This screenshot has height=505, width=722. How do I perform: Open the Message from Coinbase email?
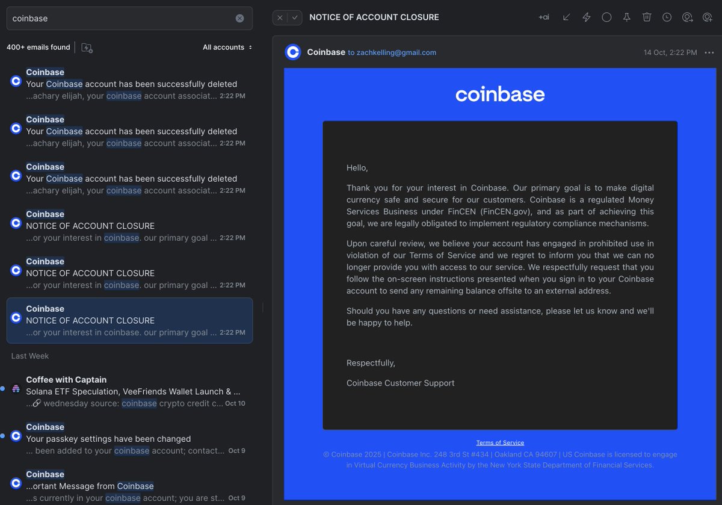tap(129, 486)
